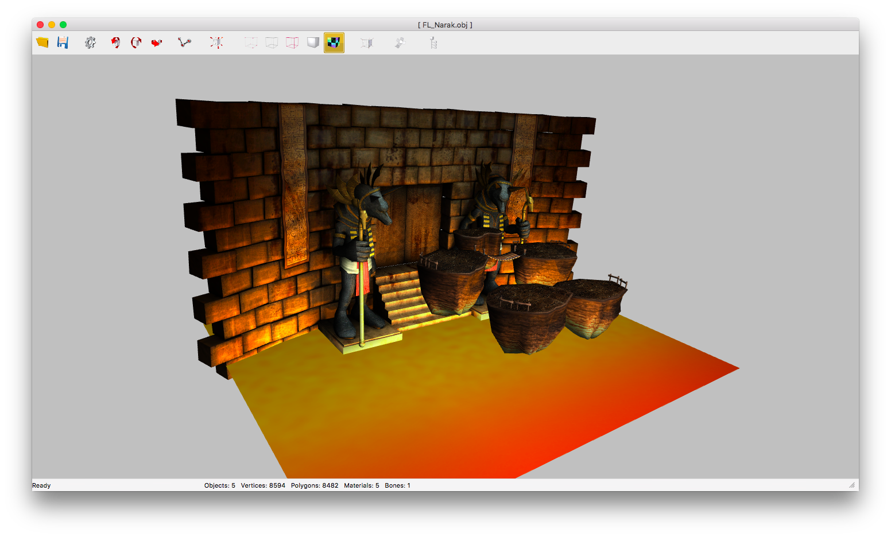The width and height of the screenshot is (891, 537).
Task: Switch to gray wireframe display mode
Action: tap(272, 42)
